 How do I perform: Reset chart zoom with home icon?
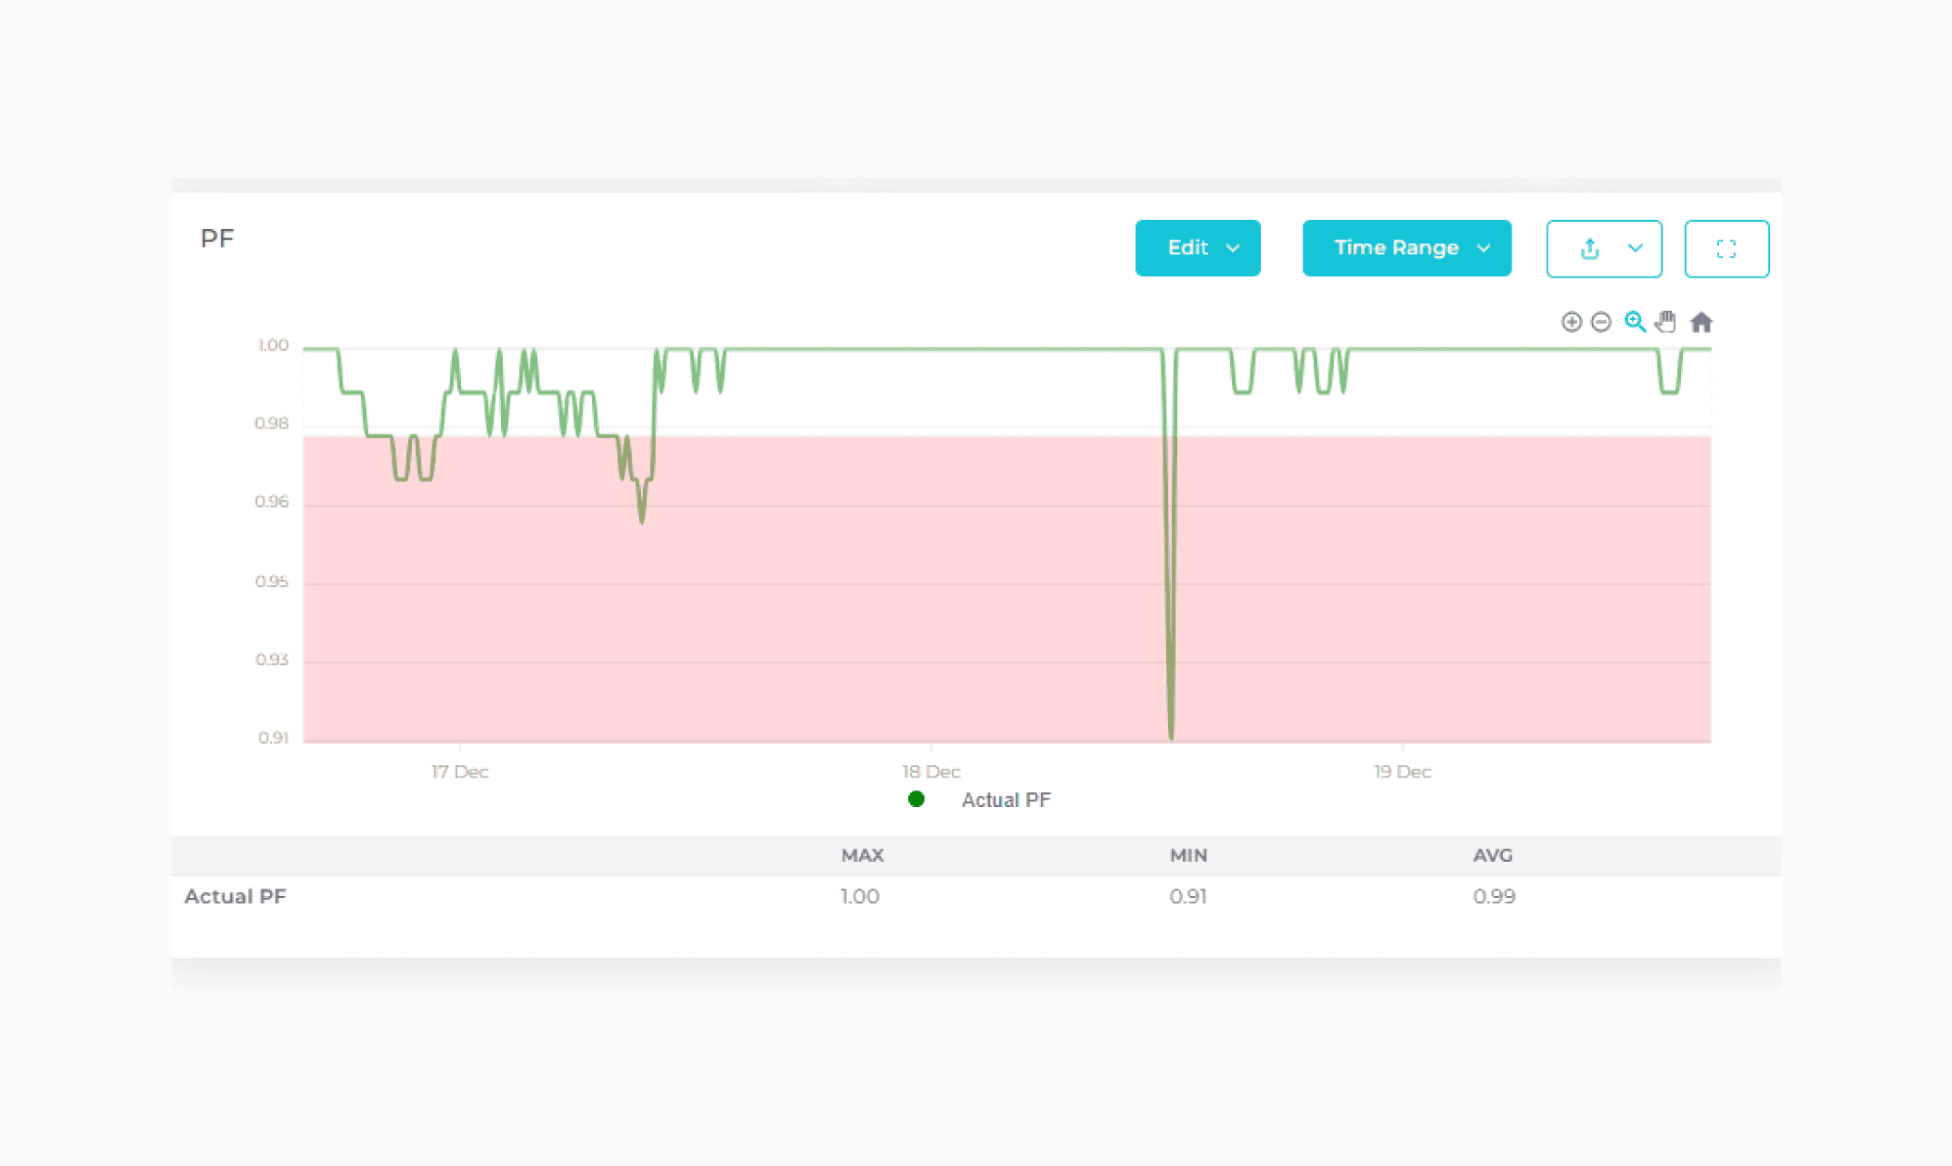tap(1701, 322)
